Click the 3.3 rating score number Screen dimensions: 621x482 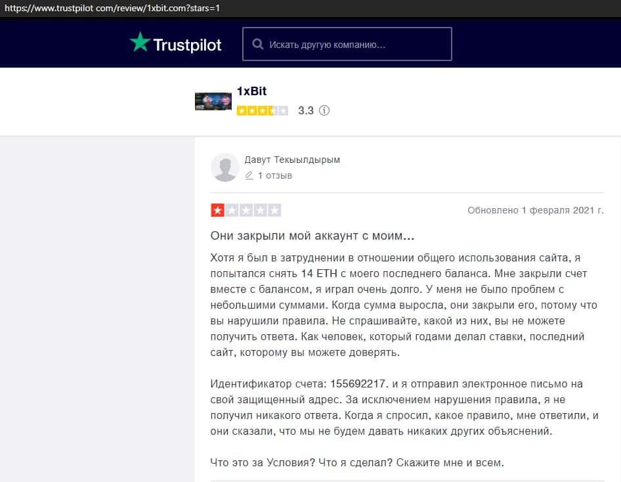coord(306,110)
